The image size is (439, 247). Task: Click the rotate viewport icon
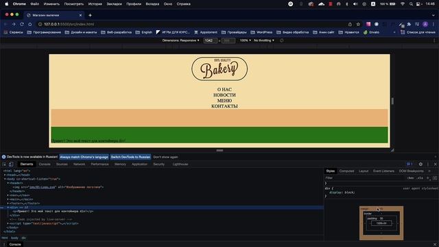[282, 40]
